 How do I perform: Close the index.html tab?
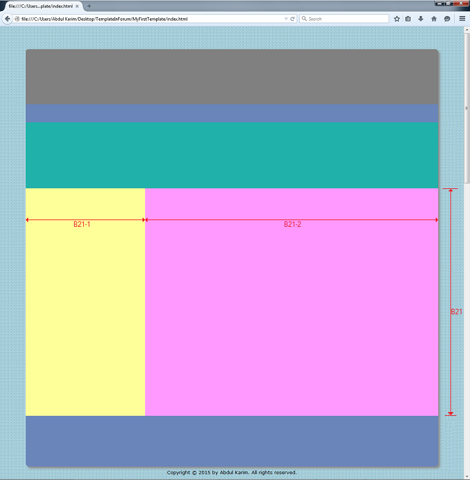coord(77,6)
